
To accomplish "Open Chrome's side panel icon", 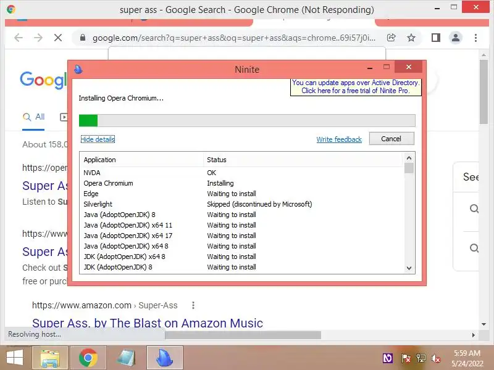I will [436, 38].
